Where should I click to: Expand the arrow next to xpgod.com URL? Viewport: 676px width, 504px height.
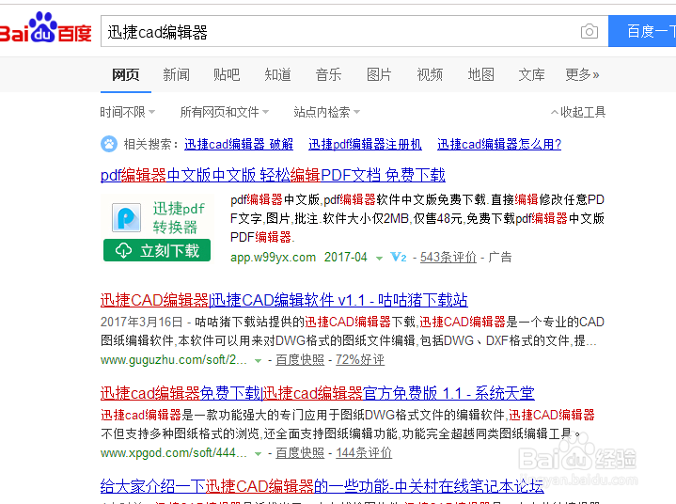coord(258,453)
